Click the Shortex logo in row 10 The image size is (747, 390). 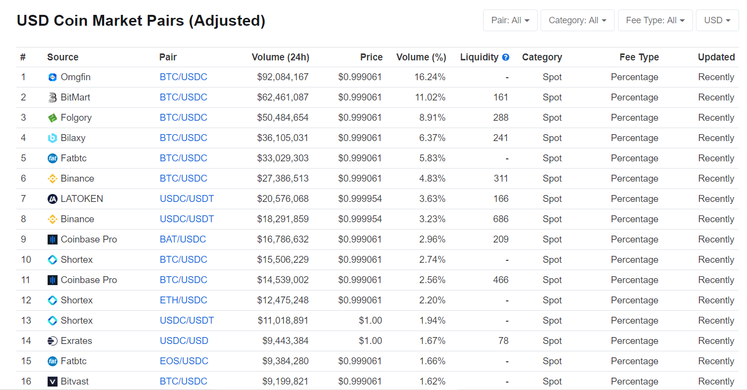[53, 260]
